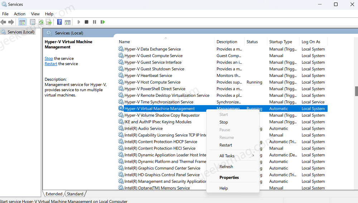This screenshot has height=203, width=358.
Task: Click gear icon of Hyper-V Heartbeat Service
Action: coord(121,75)
